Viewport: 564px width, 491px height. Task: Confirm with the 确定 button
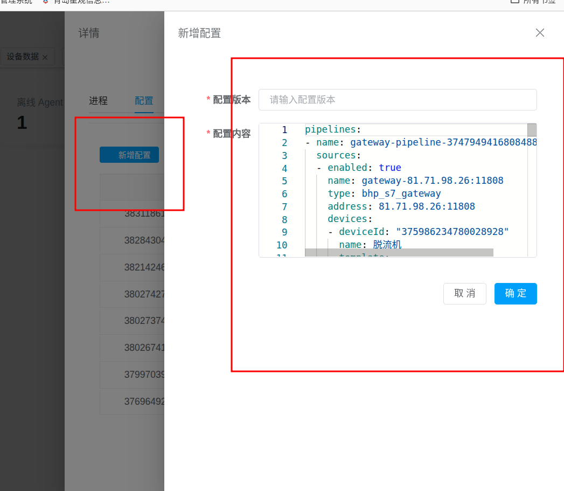pos(516,294)
